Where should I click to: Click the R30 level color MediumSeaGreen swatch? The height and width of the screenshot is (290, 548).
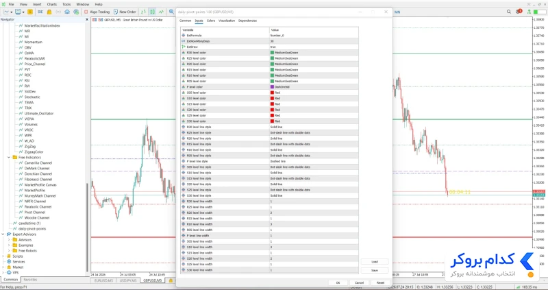coord(272,53)
